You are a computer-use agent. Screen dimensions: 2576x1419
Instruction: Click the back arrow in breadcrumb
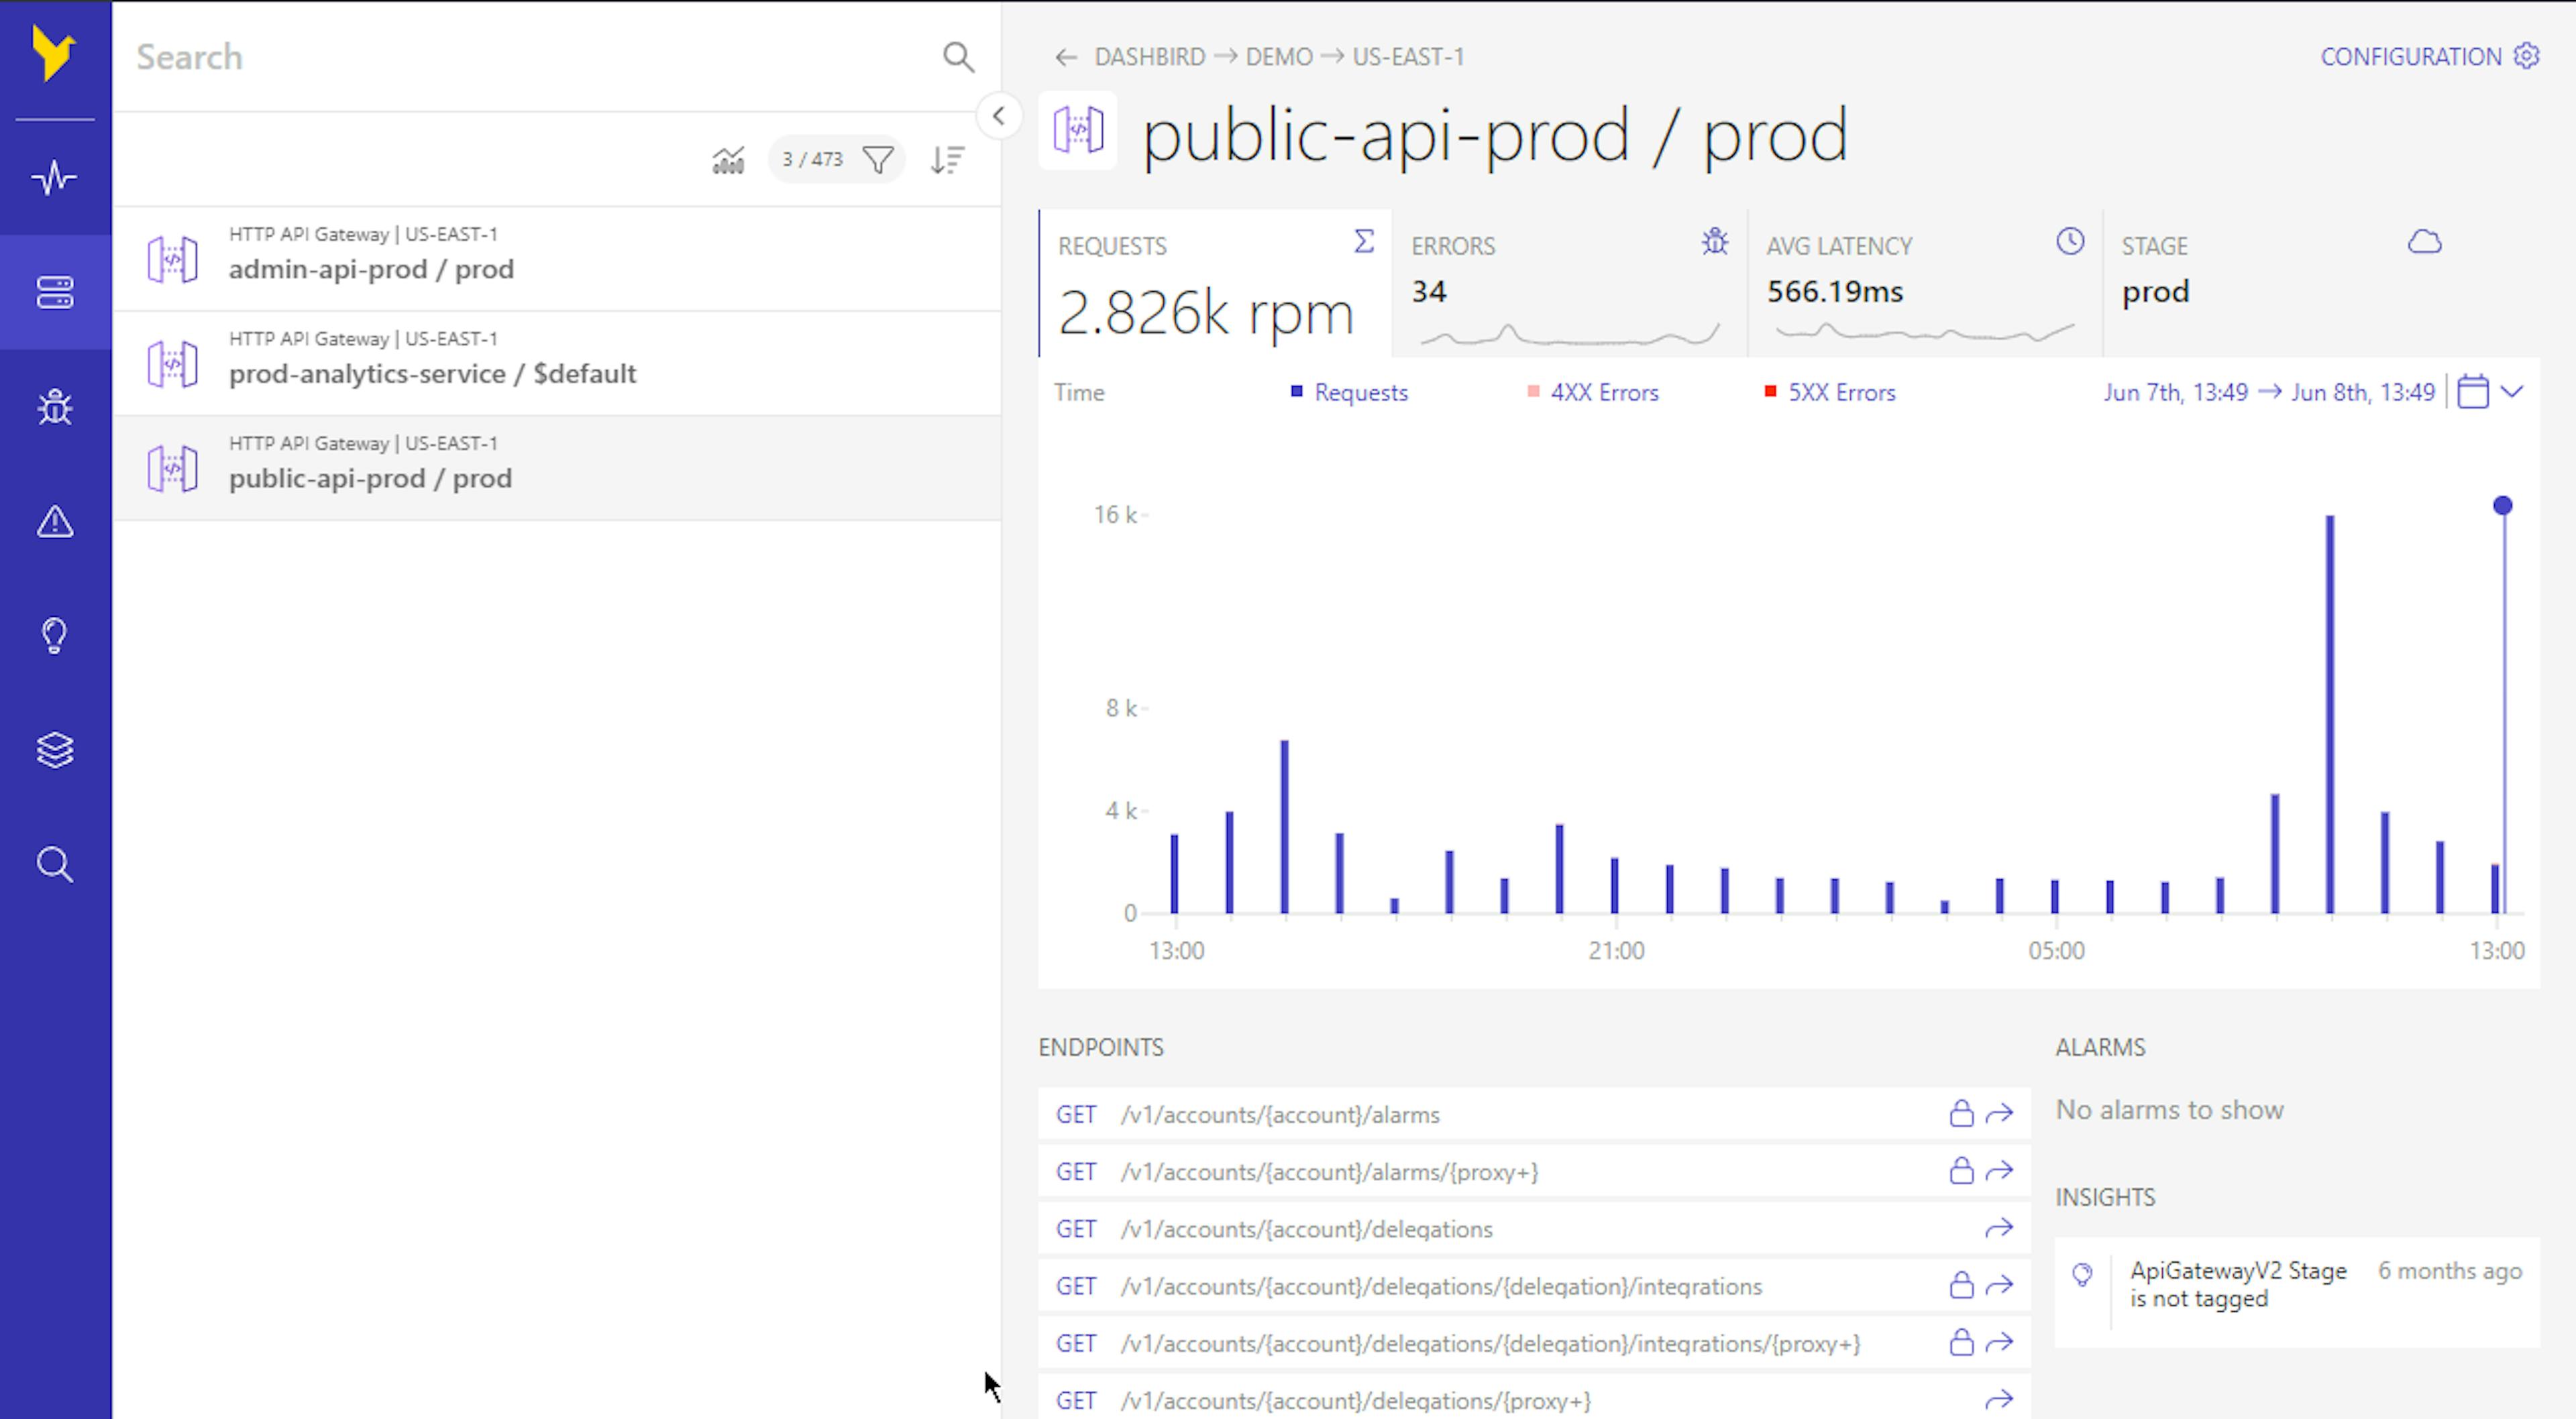pyautogui.click(x=1066, y=57)
